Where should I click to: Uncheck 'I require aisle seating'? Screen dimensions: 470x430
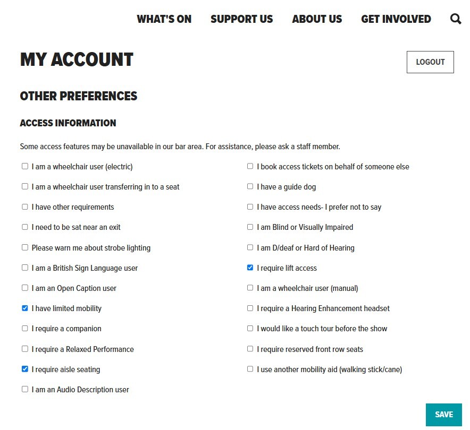tap(25, 368)
